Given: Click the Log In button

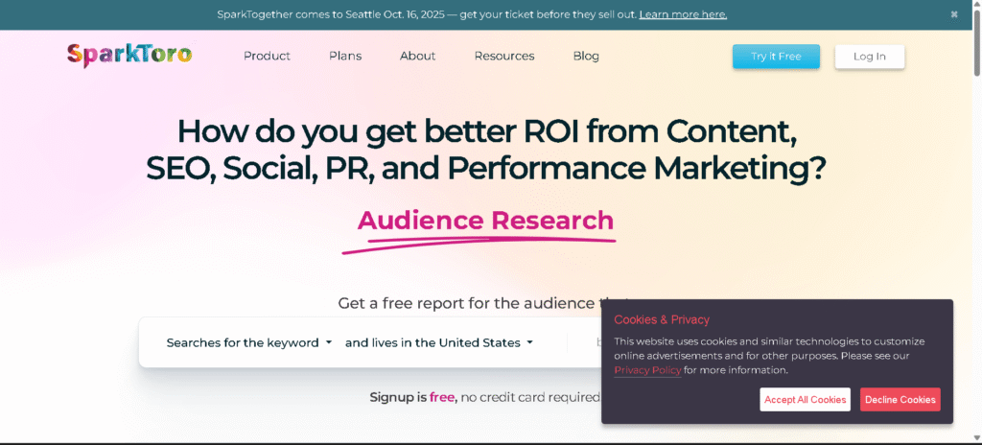Looking at the screenshot, I should pos(869,57).
